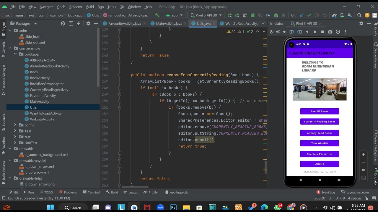
Task: Select WebsiteActivity in project tree
Action: (x=42, y=119)
